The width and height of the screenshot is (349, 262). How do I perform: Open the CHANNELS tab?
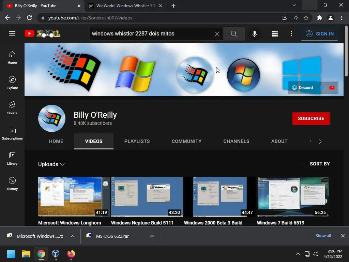pyautogui.click(x=236, y=141)
